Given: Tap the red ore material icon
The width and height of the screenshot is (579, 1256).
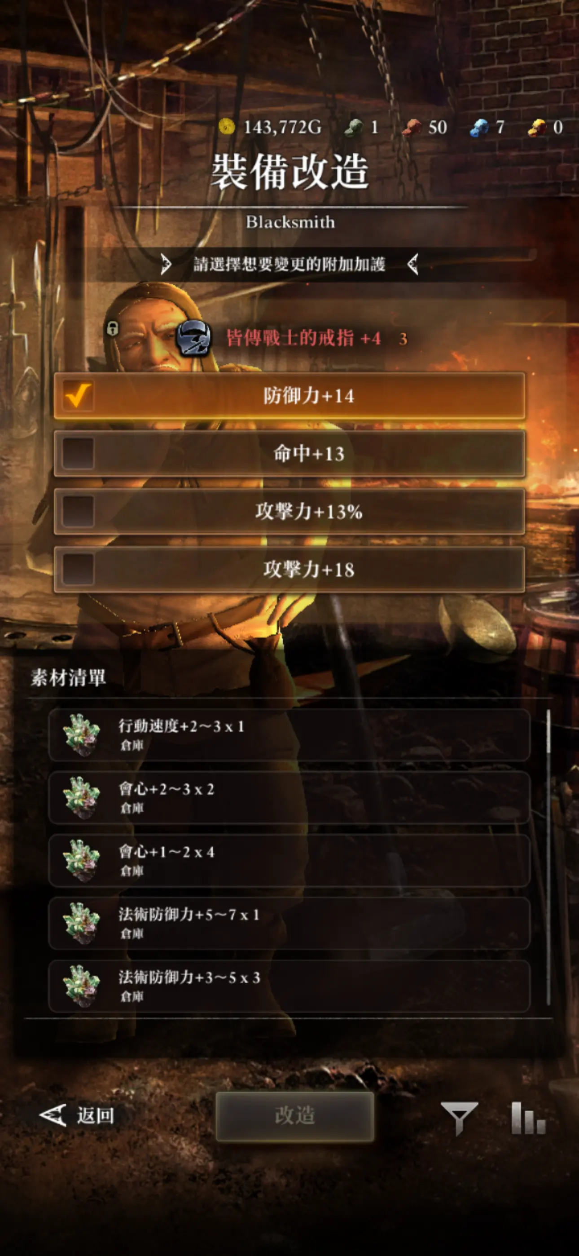Looking at the screenshot, I should click(412, 127).
